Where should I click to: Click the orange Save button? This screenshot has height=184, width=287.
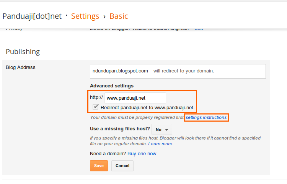(99, 166)
